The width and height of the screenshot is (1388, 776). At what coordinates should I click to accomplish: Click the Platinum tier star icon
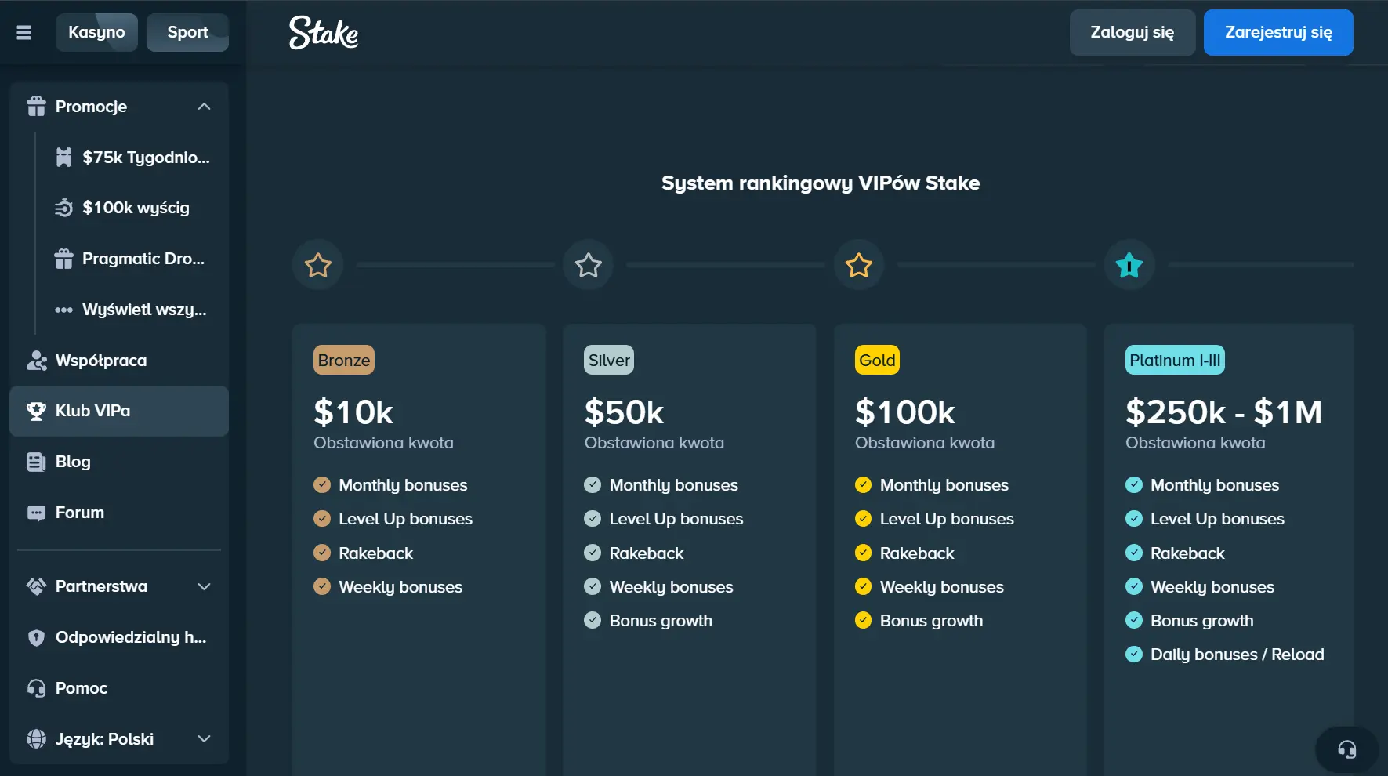[1129, 265]
